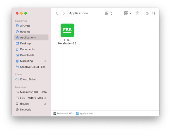This screenshot has height=133, width=171.
Task: Click the fbs.loc computer icon
Action: [17, 103]
